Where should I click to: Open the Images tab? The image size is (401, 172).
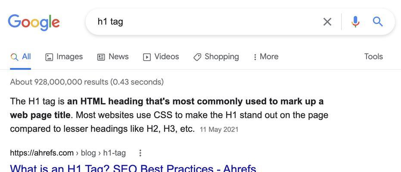pos(64,57)
